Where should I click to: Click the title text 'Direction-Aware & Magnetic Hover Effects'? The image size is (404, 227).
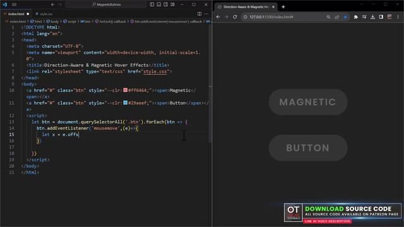(97, 65)
